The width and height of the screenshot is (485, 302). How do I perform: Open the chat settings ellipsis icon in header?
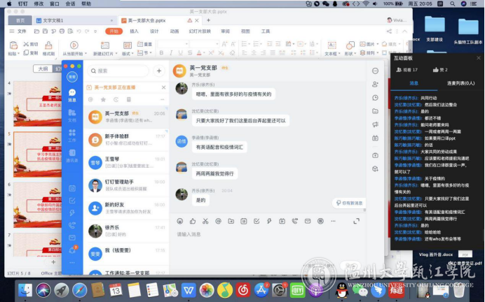coord(375,71)
